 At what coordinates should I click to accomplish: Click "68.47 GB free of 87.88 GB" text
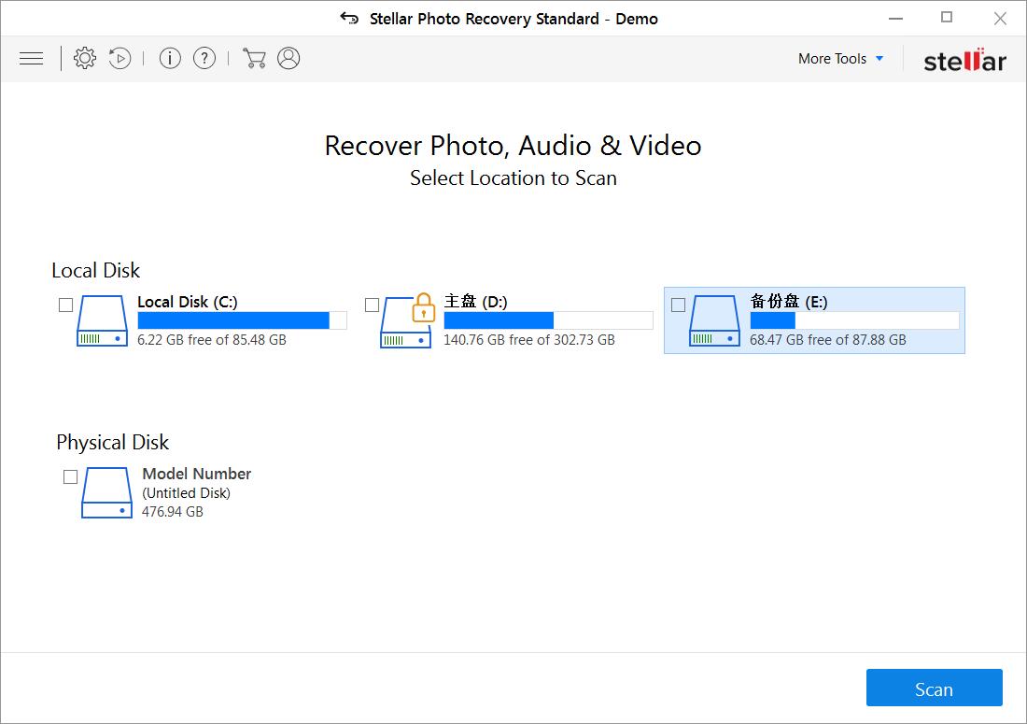(828, 339)
